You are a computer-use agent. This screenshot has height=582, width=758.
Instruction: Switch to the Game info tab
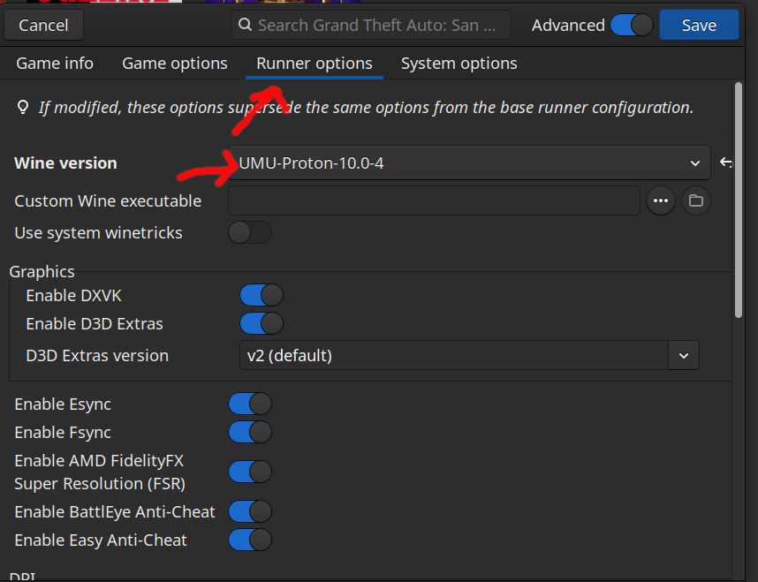pos(55,64)
